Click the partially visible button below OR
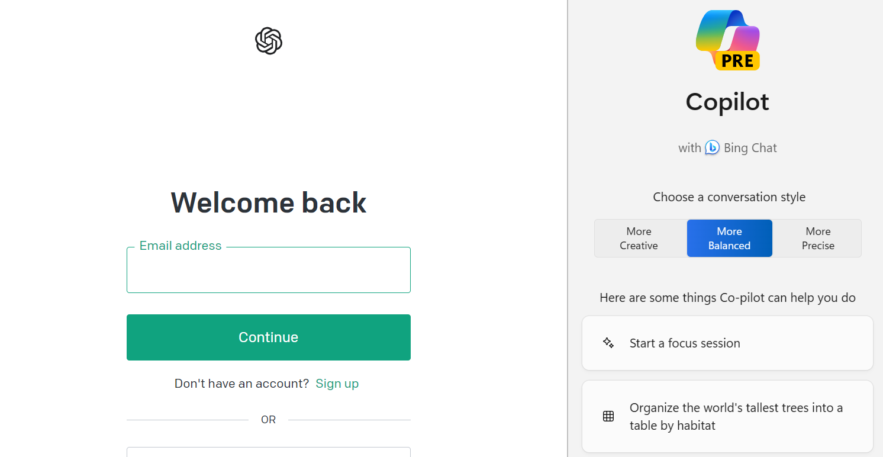 pos(269,452)
